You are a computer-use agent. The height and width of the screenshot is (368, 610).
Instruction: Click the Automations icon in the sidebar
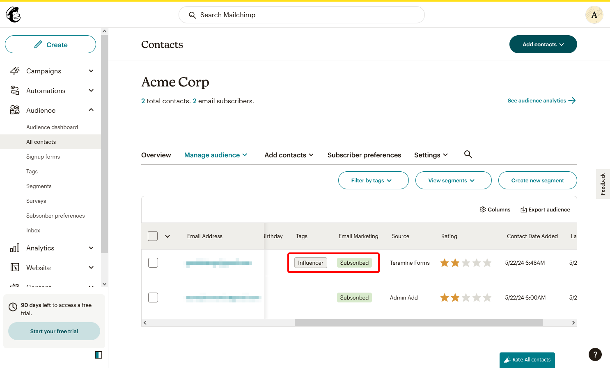click(15, 91)
